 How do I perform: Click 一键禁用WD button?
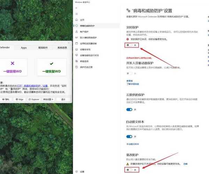[x=13, y=67]
